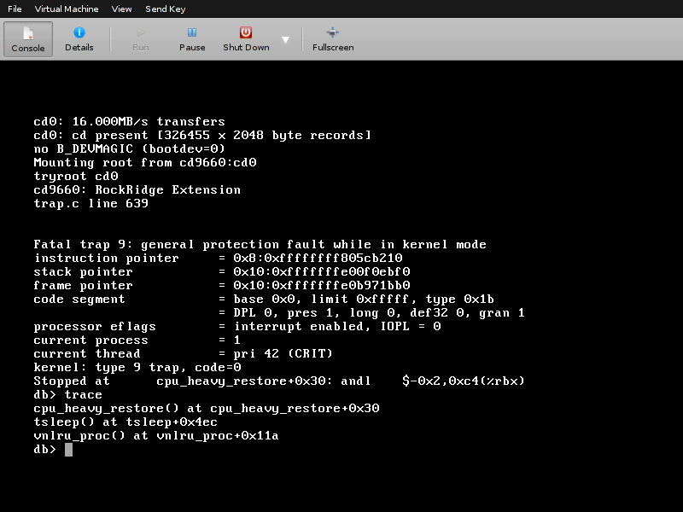Viewport: 683px width, 512px height.
Task: Click the cursor after the last db> prompt
Action: pos(68,450)
